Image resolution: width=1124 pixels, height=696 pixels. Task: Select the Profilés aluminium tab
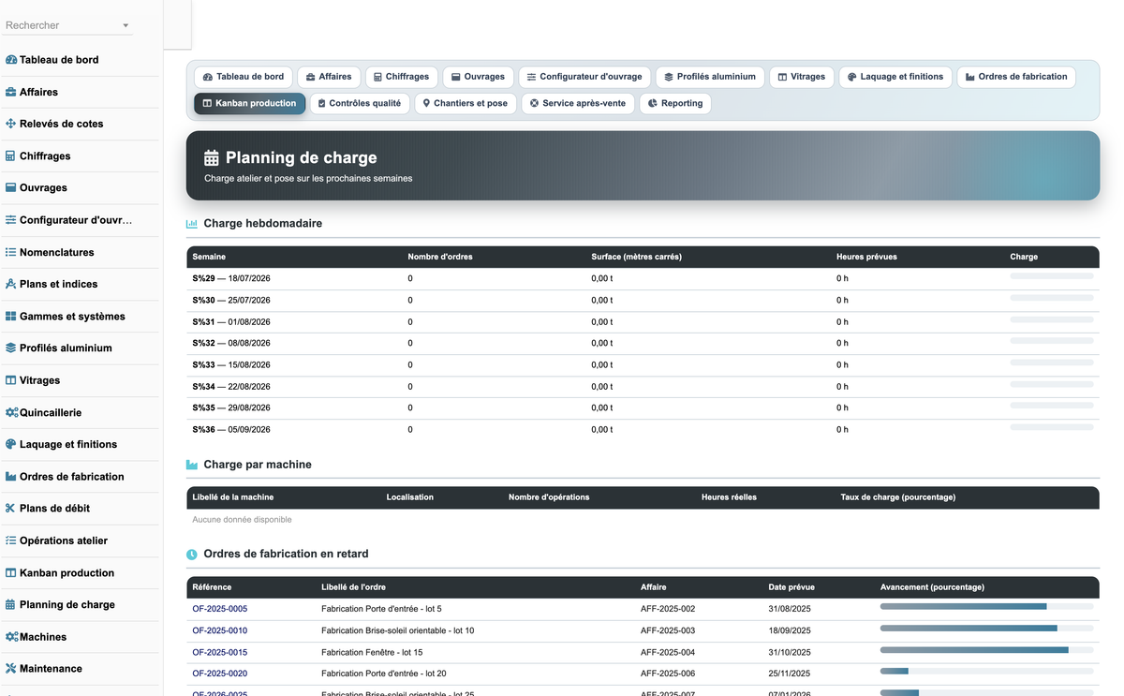point(710,77)
